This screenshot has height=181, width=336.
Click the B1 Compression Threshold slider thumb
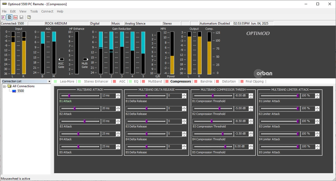pos(213,95)
